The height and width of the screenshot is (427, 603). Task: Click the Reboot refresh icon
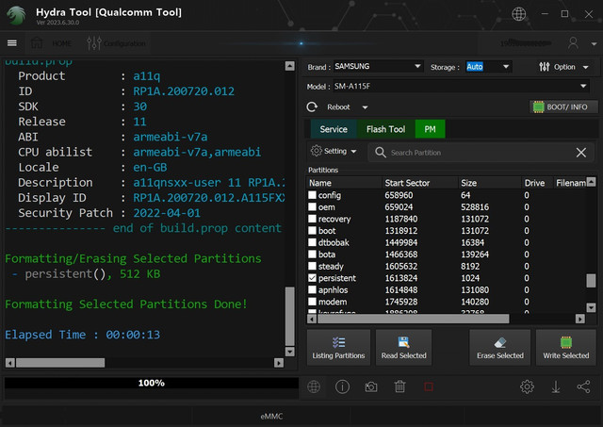[x=312, y=107]
